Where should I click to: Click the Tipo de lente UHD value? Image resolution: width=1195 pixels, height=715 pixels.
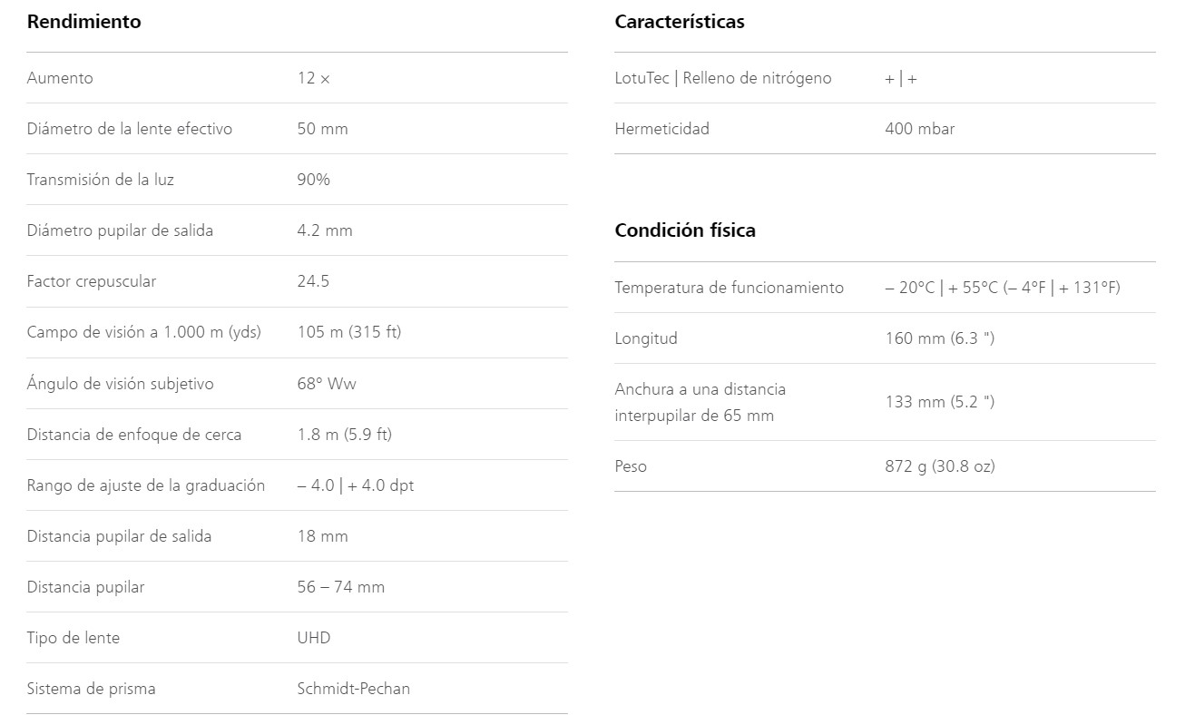point(314,638)
